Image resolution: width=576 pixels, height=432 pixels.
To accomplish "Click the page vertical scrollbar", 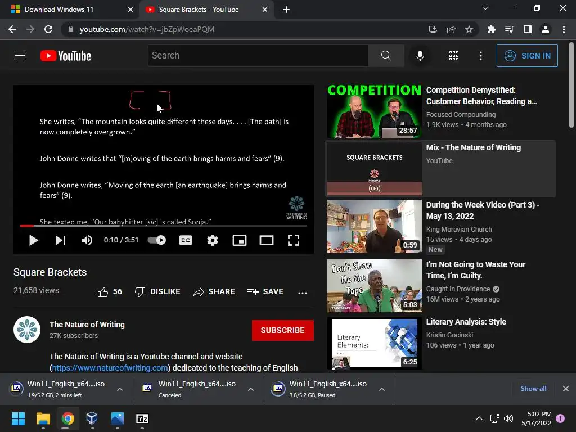I will 571,85.
